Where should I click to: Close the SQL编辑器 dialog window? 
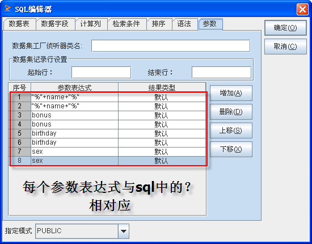[x=302, y=9]
